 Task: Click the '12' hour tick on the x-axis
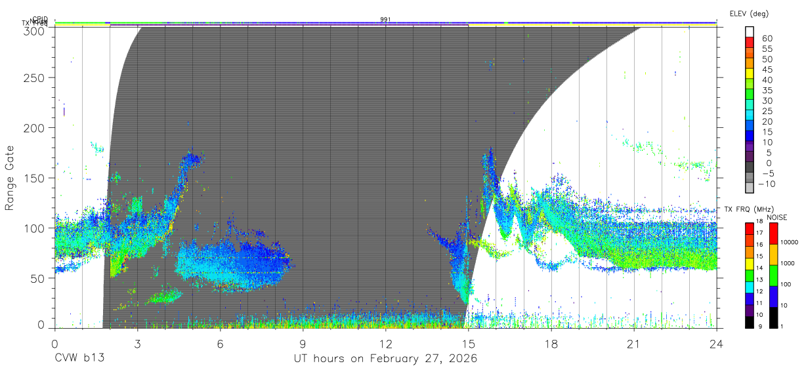385,343
